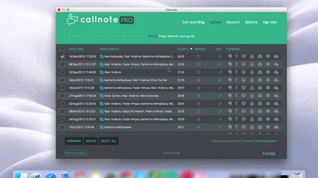Image resolution: width=318 pixels, height=178 pixels.
Task: Open video review for 28/Apr/2016 16:12:21
Action: [x=198, y=111]
